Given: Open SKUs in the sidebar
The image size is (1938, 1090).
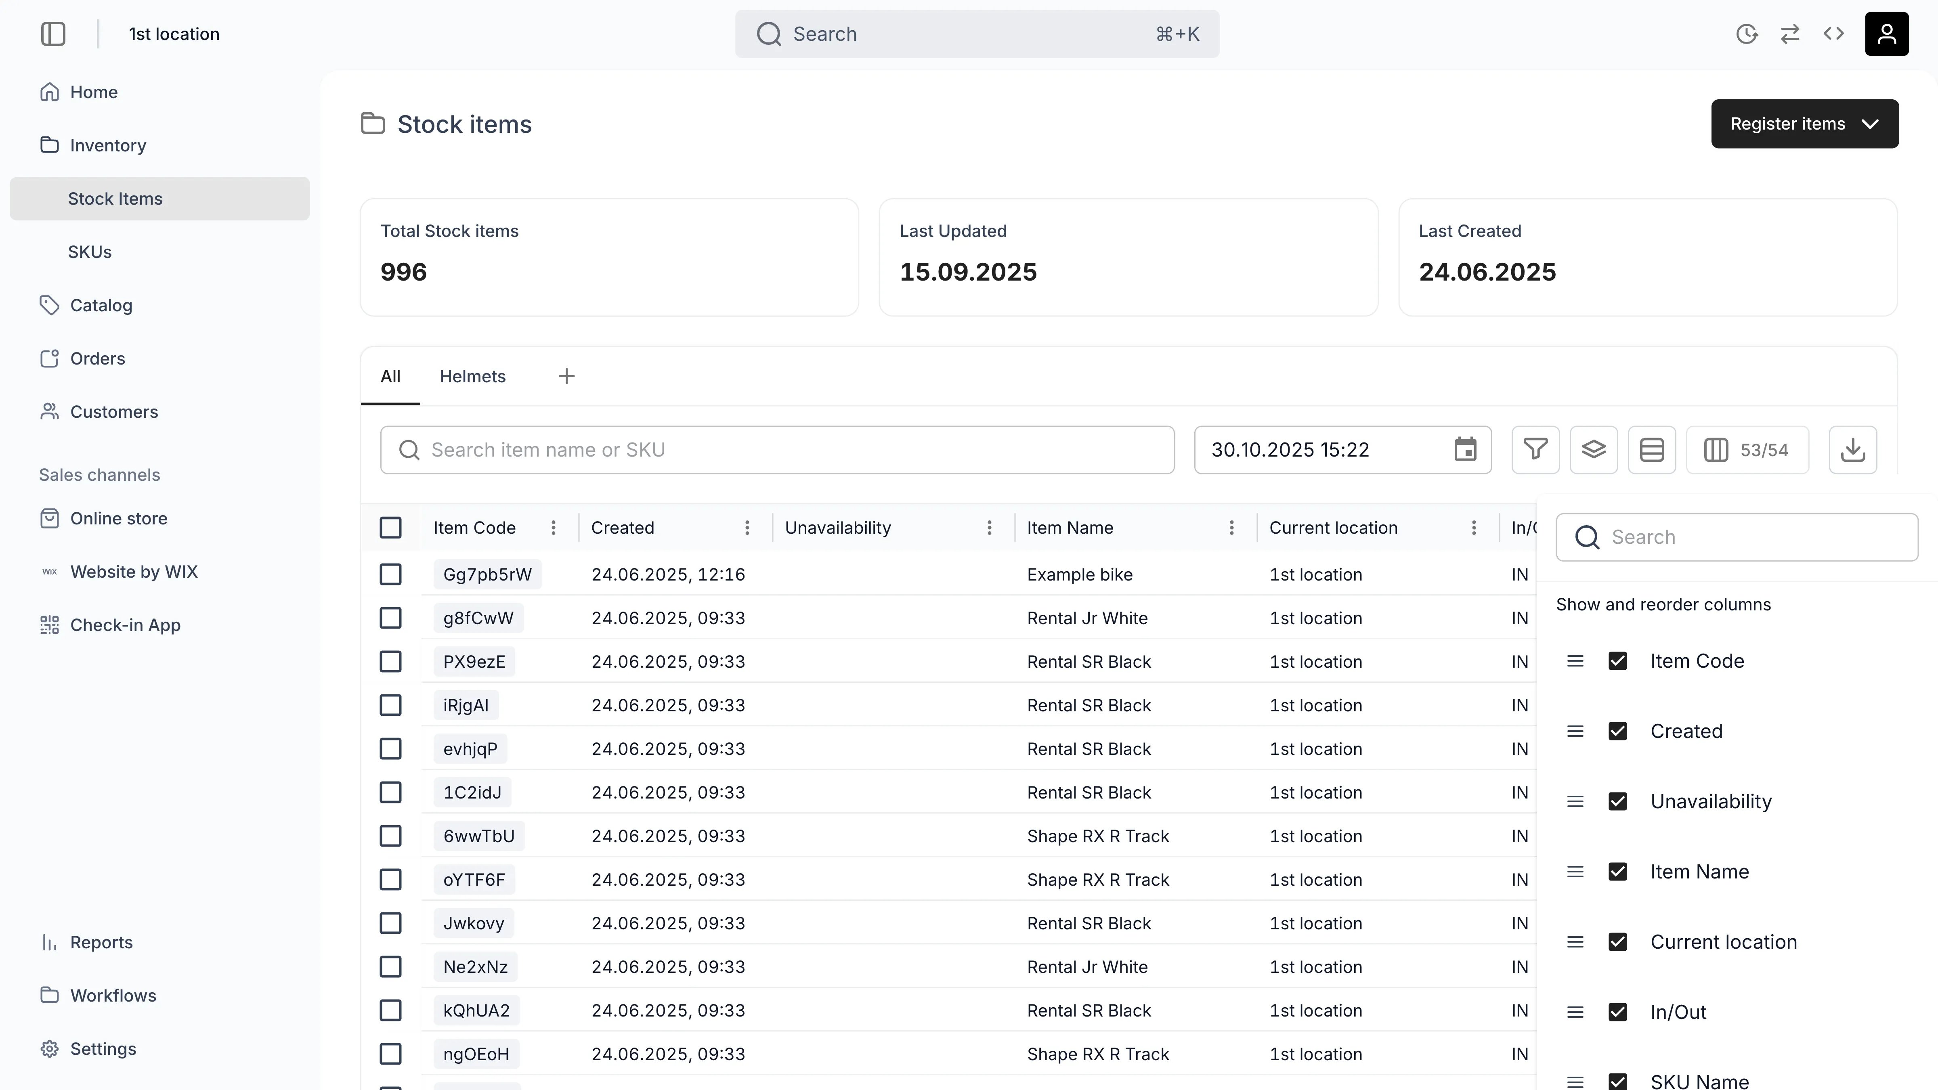Looking at the screenshot, I should tap(90, 252).
